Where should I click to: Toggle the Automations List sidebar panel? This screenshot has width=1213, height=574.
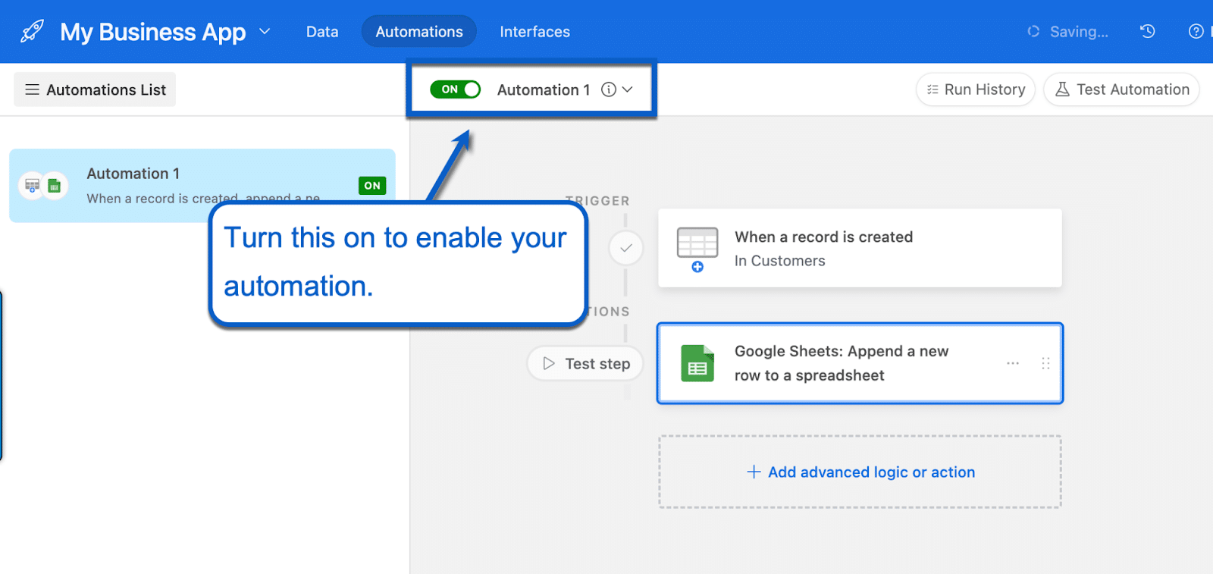[96, 89]
